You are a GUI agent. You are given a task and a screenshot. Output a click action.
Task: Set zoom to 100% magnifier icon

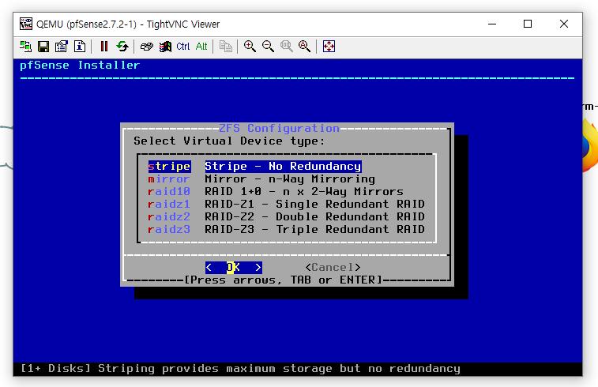tap(287, 47)
